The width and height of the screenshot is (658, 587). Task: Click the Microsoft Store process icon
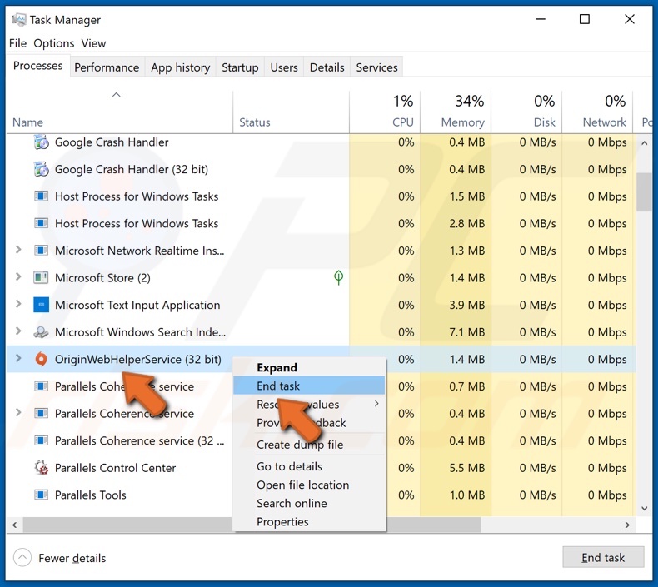tap(41, 278)
